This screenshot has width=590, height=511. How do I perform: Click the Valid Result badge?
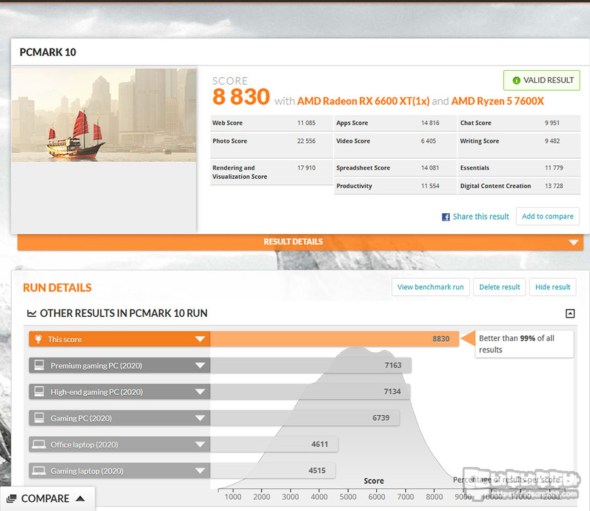(541, 80)
